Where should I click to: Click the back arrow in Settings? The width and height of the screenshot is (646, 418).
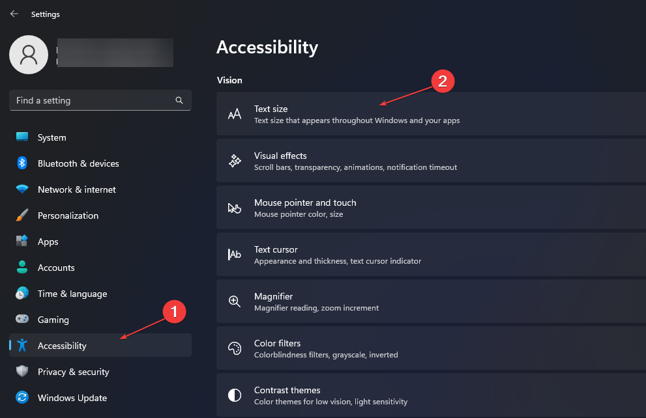pos(14,14)
